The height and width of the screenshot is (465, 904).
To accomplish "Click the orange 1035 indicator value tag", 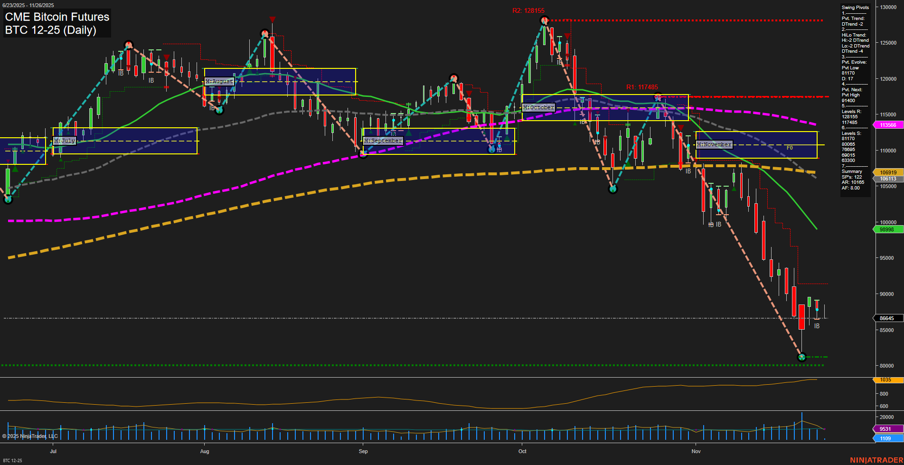I will 886,380.
